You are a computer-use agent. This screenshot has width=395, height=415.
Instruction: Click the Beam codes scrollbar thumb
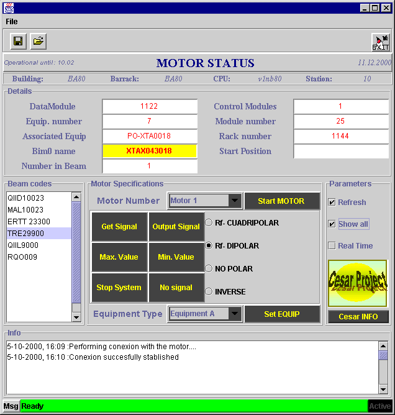pyautogui.click(x=76, y=252)
